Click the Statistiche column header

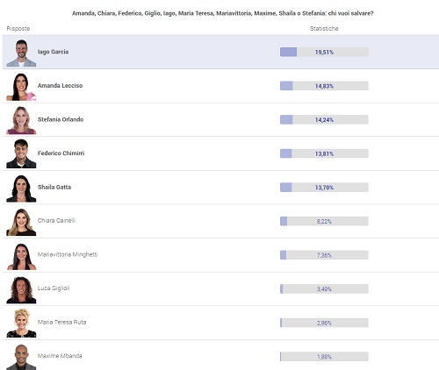pos(324,28)
